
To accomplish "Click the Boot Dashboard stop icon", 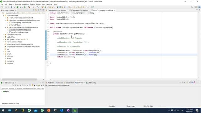I will (18, 85).
